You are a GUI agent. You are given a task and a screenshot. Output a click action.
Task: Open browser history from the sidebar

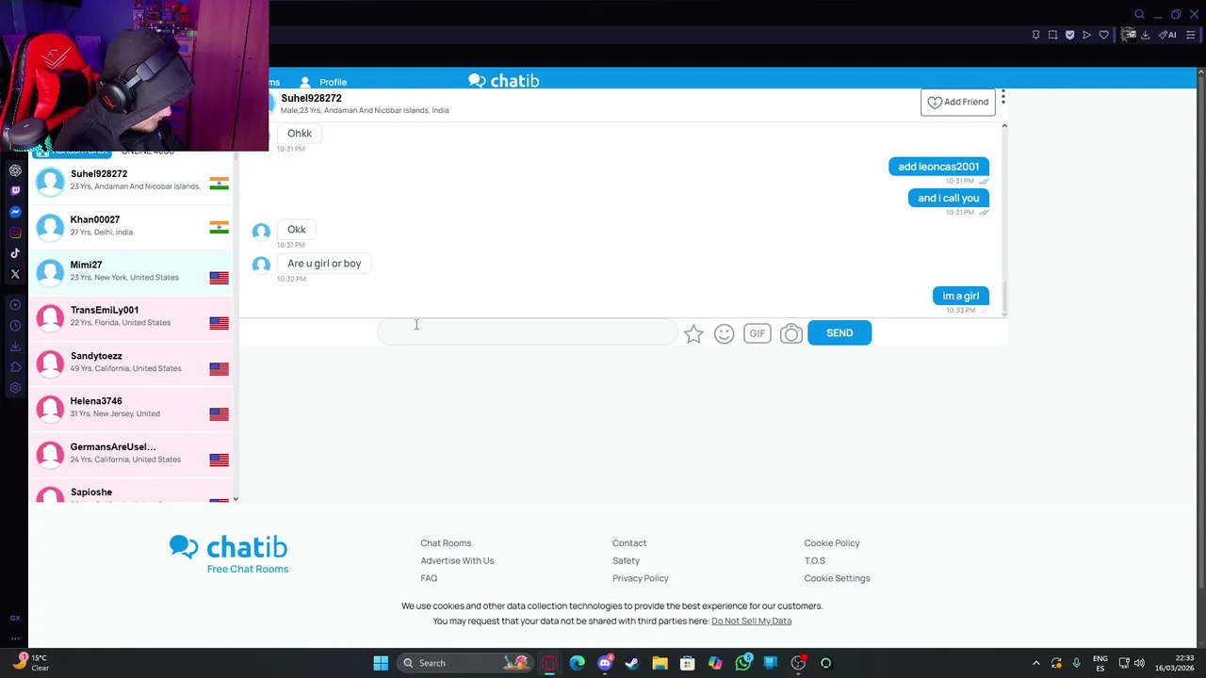tap(15, 326)
